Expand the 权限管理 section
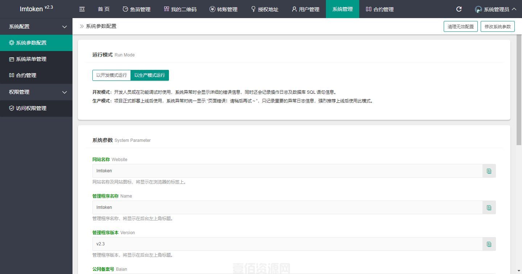 (x=36, y=92)
